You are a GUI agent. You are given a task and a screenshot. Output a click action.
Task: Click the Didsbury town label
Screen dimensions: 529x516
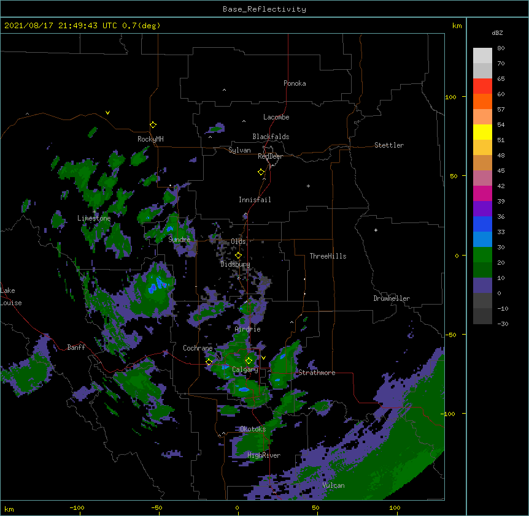[x=236, y=264]
